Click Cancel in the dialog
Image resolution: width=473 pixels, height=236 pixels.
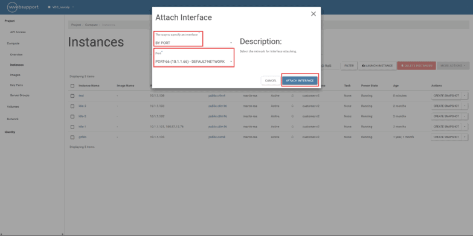pyautogui.click(x=271, y=81)
